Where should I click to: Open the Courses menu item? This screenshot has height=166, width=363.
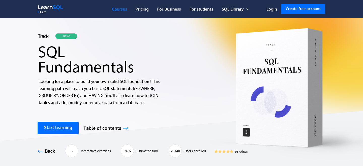[119, 9]
